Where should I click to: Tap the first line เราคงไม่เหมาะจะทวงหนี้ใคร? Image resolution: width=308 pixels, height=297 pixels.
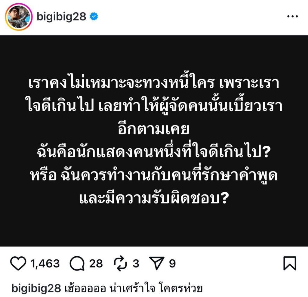121,82
